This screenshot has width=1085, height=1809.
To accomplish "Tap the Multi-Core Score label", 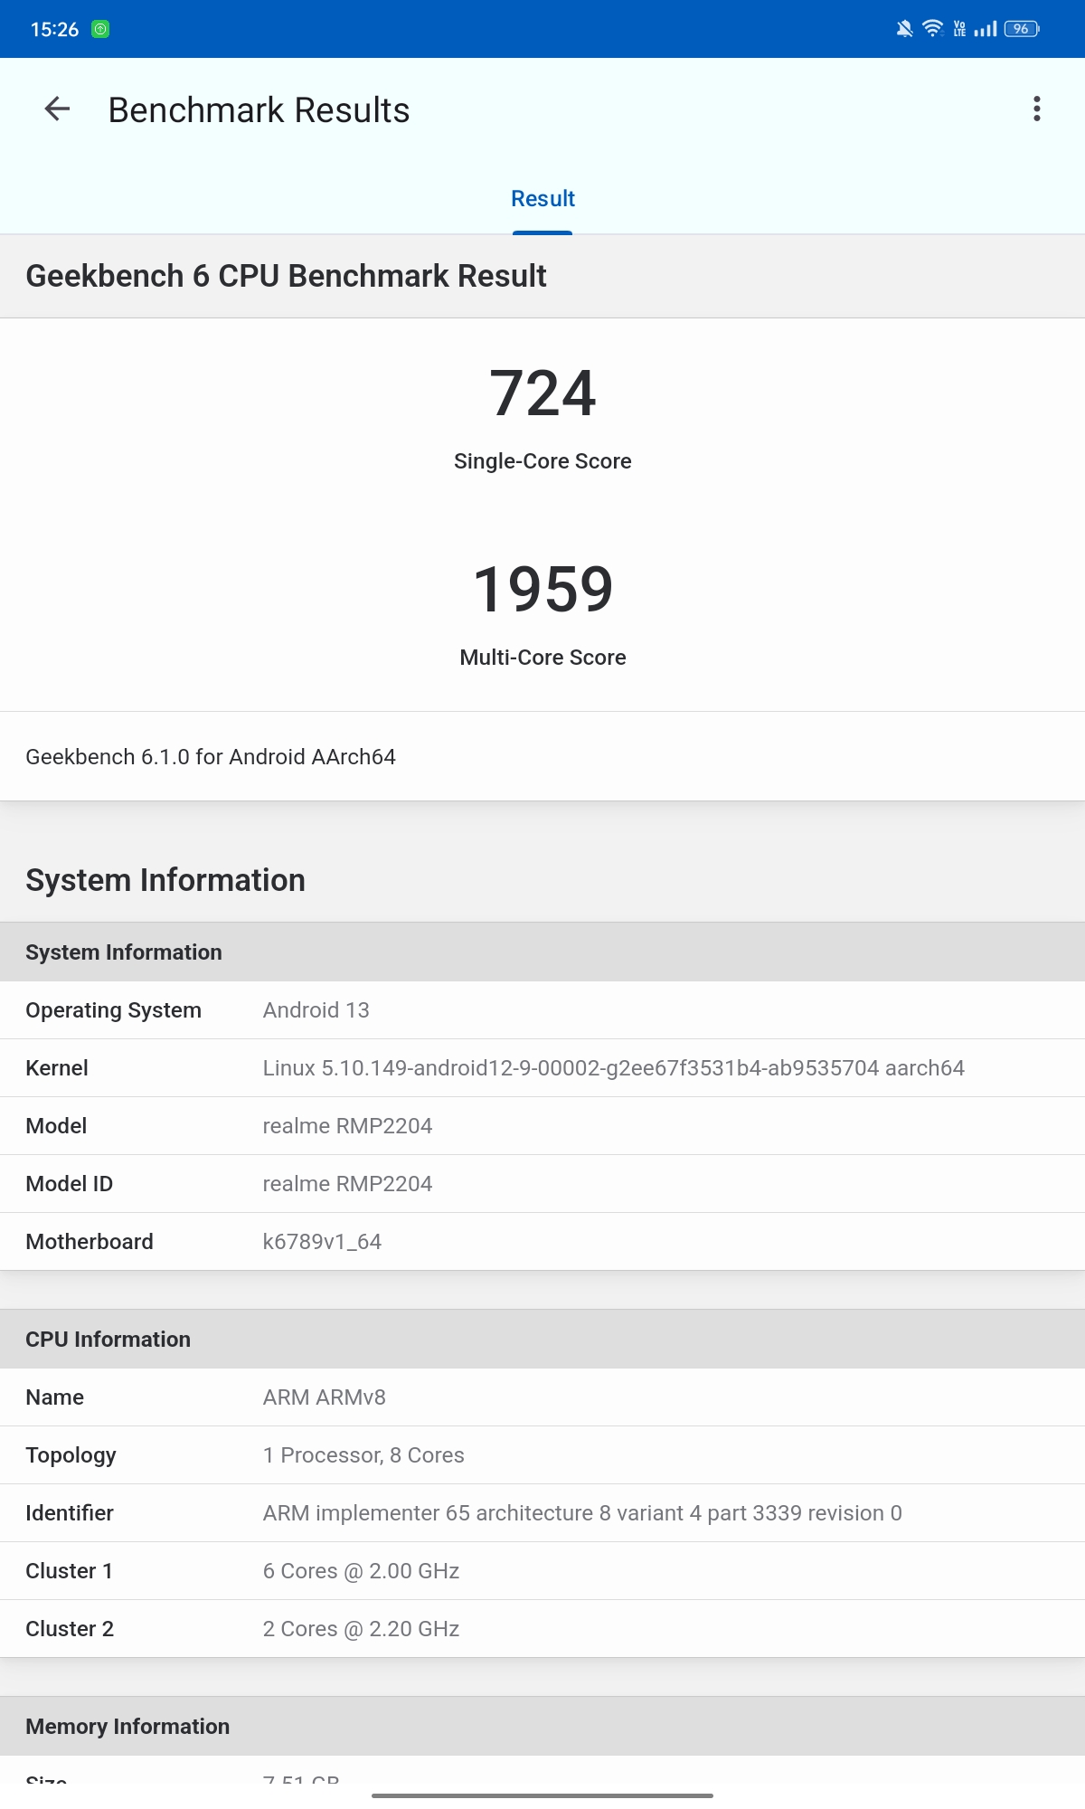I will 542,658.
